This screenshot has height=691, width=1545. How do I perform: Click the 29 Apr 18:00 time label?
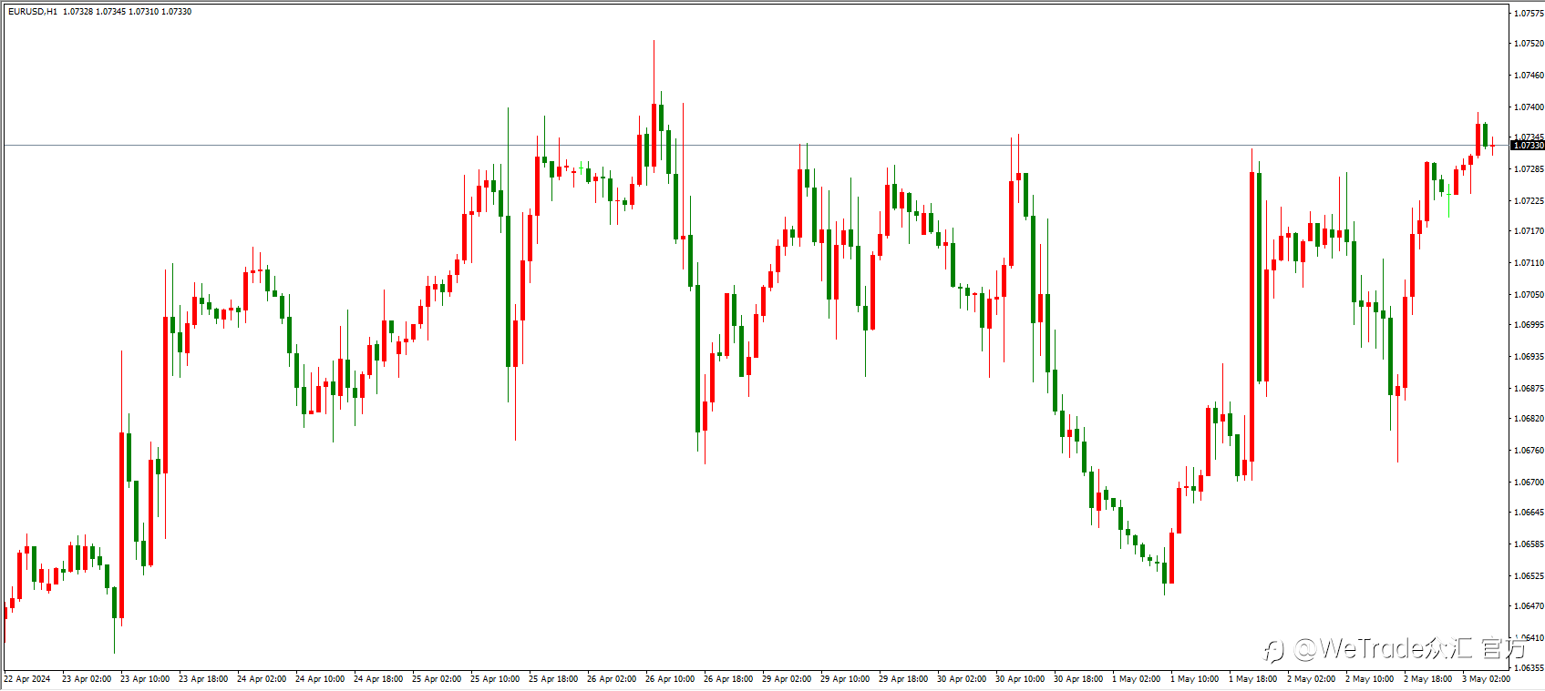click(x=903, y=679)
